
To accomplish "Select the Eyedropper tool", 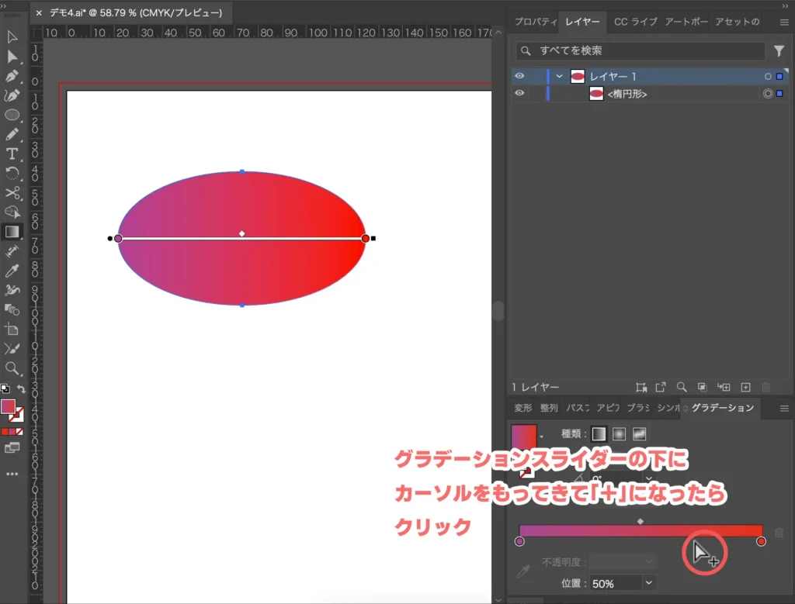I will coord(12,271).
